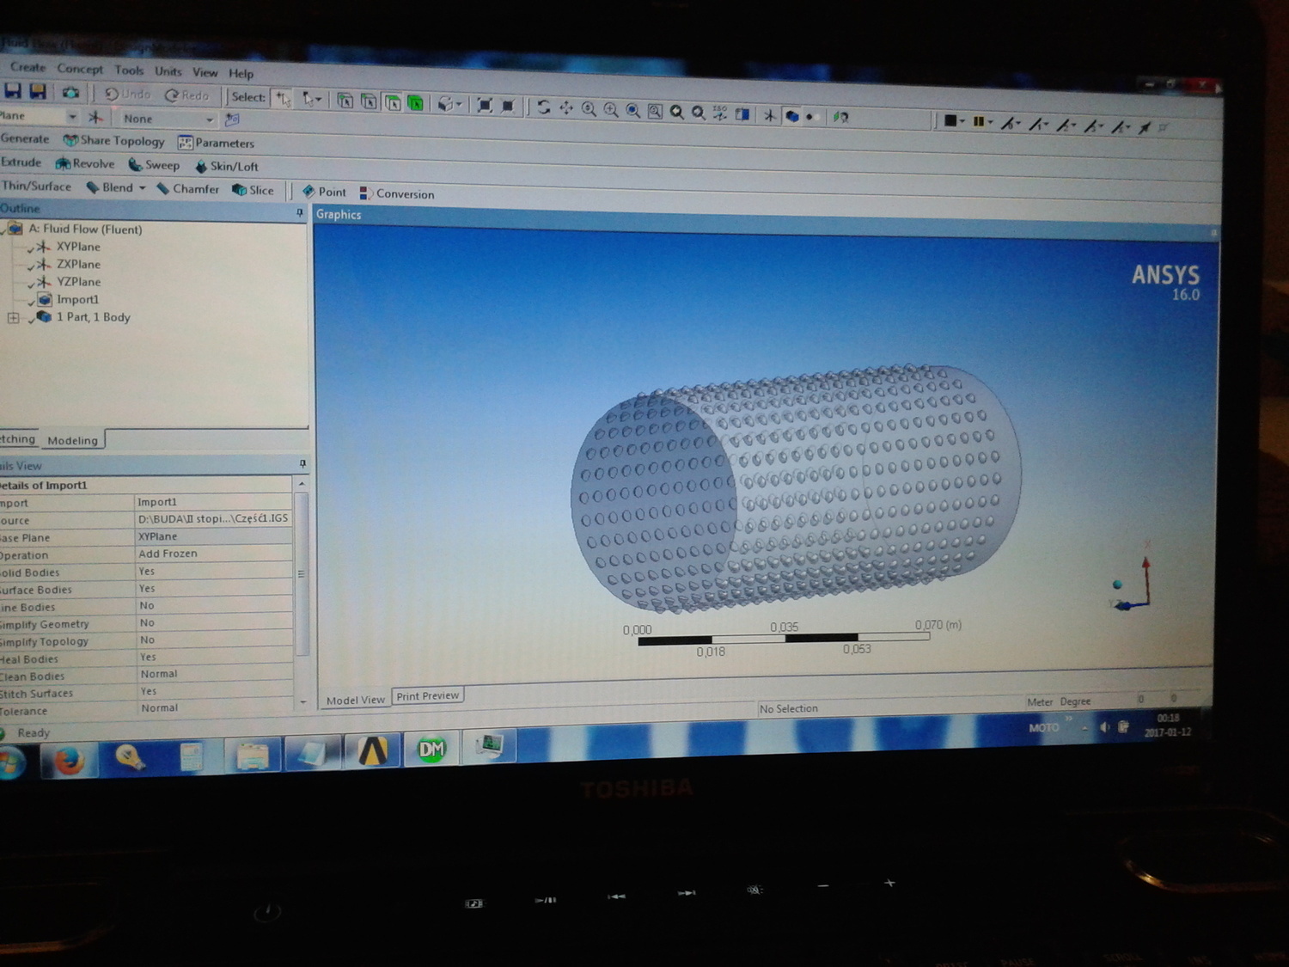The image size is (1289, 967).
Task: Click the Thin/Surface button
Action: [36, 186]
